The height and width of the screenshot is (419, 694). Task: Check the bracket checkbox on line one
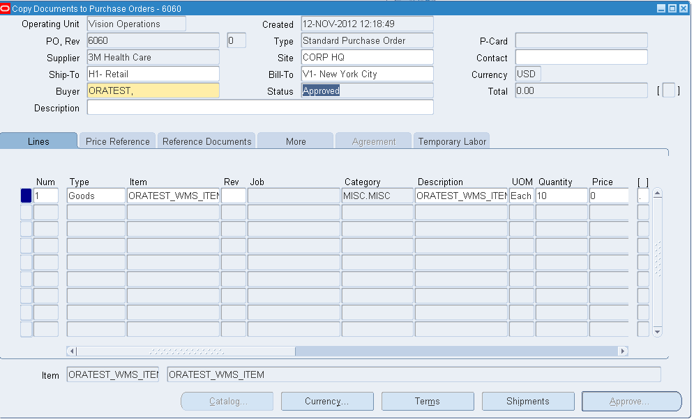click(642, 196)
